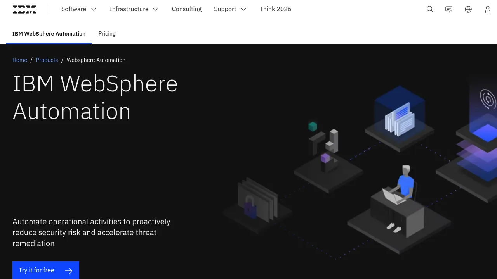Click the IBM logo
Viewport: 497px width, 279px height.
click(x=24, y=9)
